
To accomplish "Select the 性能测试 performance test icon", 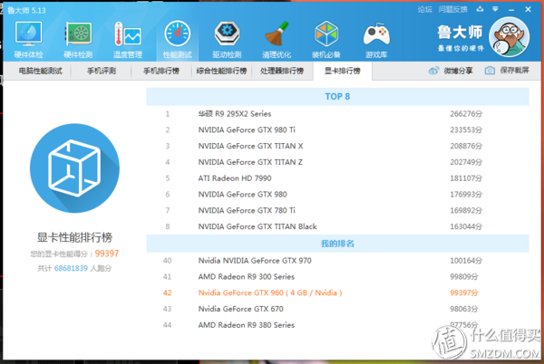I will pyautogui.click(x=176, y=38).
